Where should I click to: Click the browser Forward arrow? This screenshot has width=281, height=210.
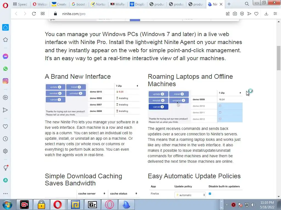coord(25,14)
